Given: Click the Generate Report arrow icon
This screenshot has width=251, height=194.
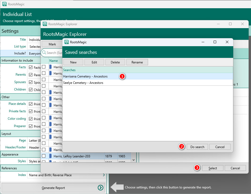Looking at the screenshot, I should click(x=101, y=188).
